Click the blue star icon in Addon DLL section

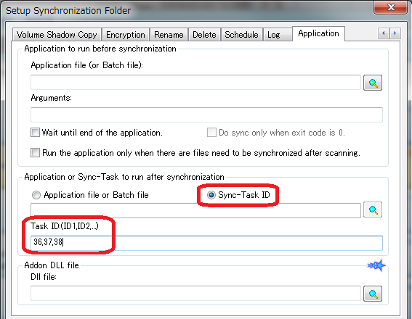377,265
